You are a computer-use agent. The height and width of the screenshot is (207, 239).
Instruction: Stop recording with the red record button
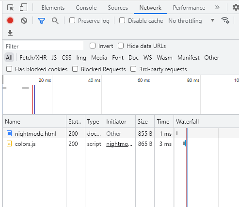click(10, 21)
